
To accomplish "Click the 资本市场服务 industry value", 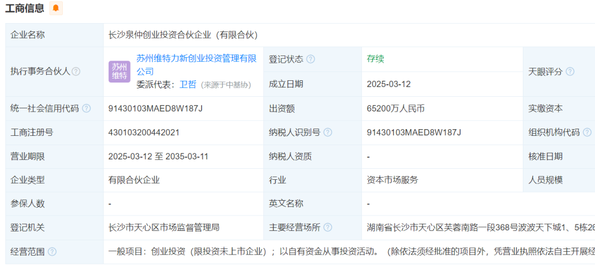I will click(x=392, y=180).
